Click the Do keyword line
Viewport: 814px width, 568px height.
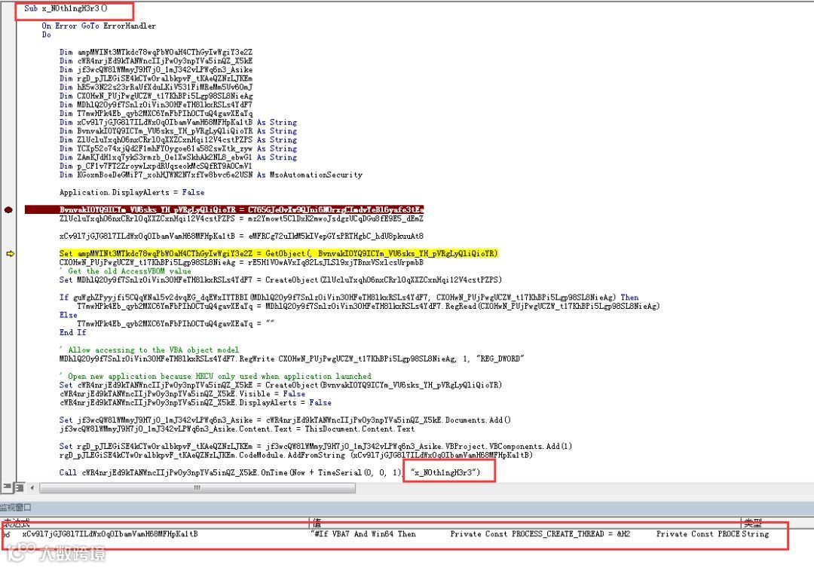[46, 35]
